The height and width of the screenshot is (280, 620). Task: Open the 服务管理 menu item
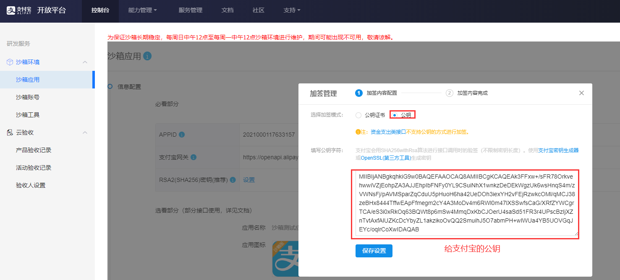pyautogui.click(x=190, y=10)
